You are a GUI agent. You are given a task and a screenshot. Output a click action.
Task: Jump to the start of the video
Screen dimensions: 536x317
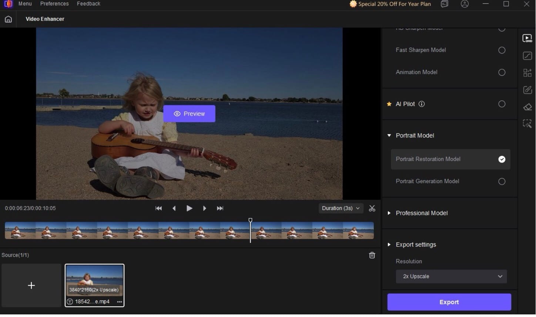point(158,208)
